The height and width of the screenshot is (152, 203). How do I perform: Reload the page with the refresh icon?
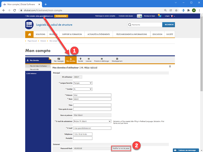coord(14,10)
